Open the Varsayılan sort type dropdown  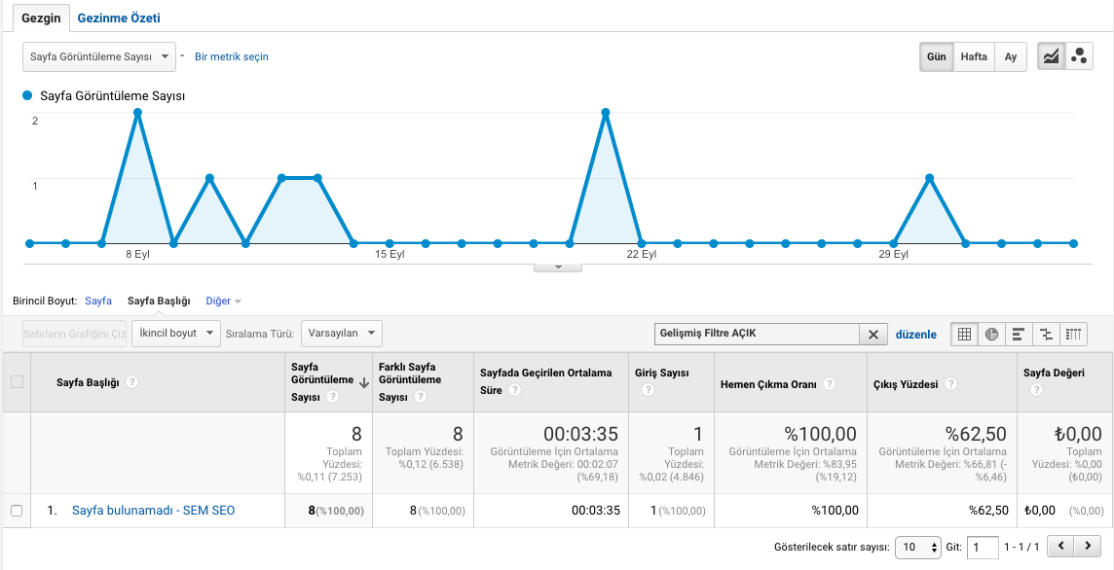(x=342, y=333)
